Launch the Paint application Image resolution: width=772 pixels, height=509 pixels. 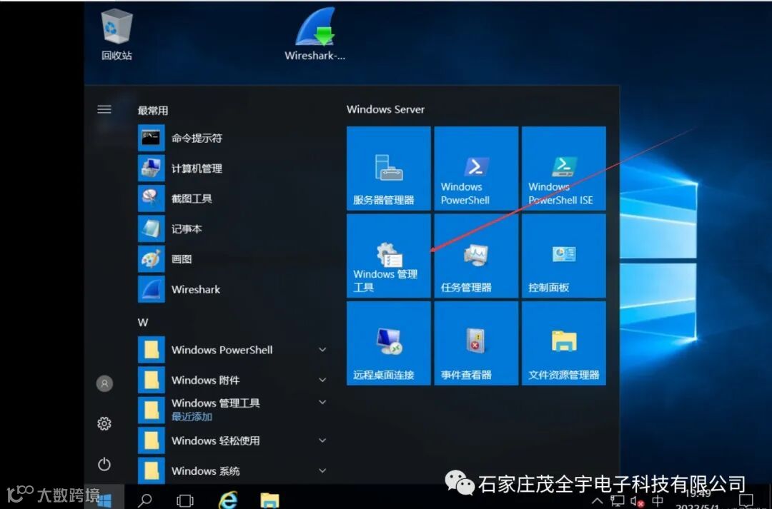(x=232, y=259)
